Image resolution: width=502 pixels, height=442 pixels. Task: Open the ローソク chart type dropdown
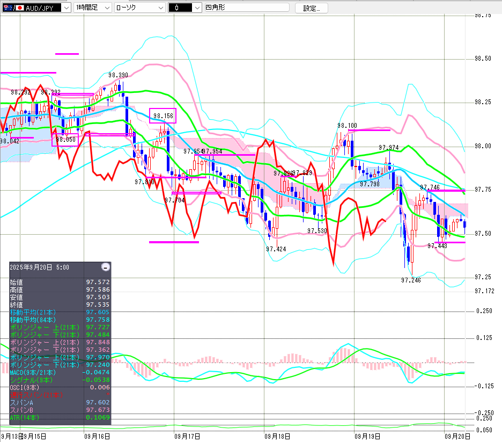tap(160, 8)
